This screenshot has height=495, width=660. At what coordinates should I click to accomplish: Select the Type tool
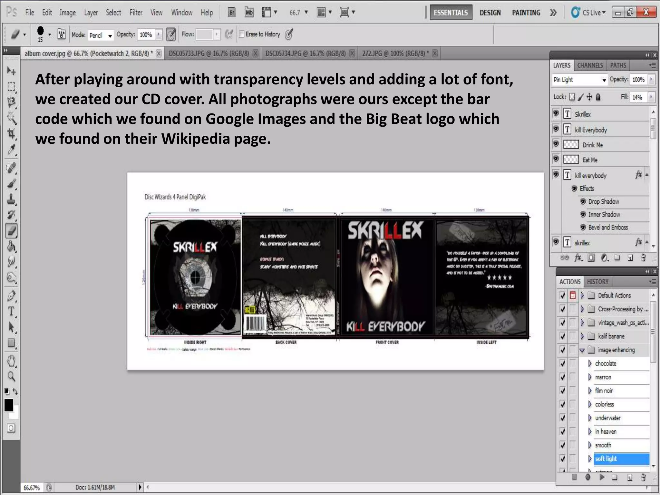11,312
